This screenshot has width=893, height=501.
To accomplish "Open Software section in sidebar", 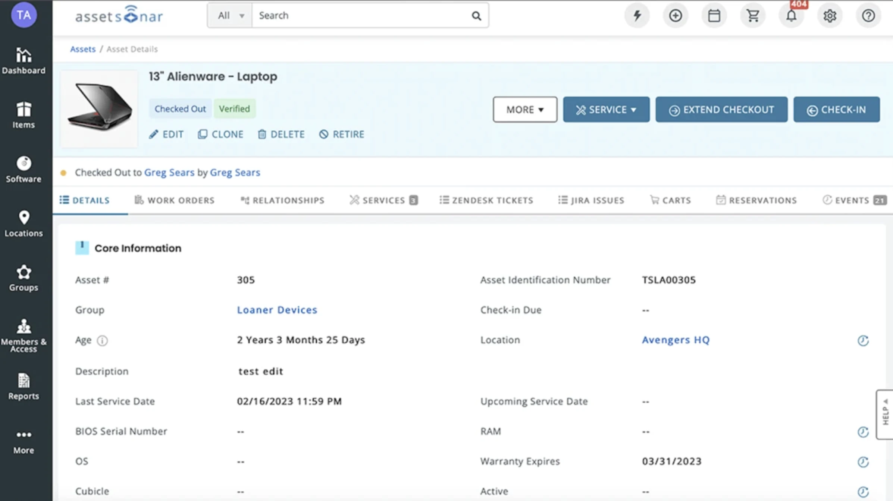I will pyautogui.click(x=23, y=170).
